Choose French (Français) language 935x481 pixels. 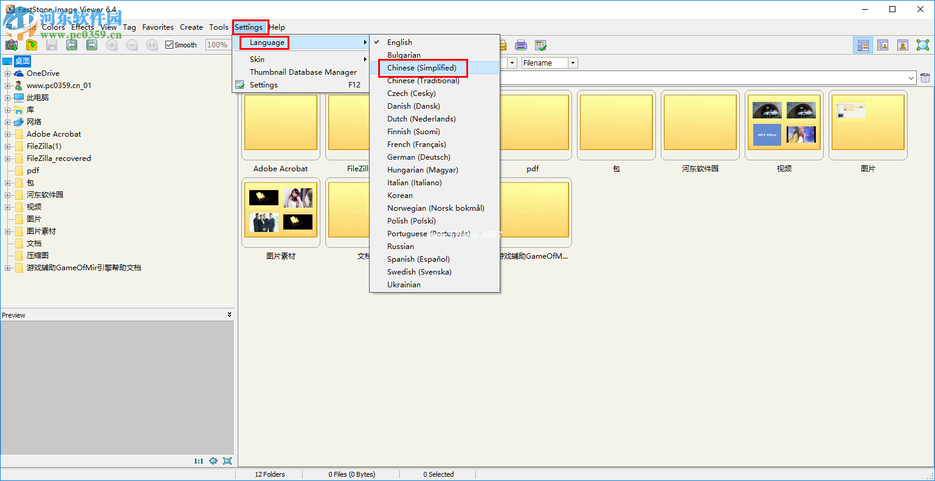pyautogui.click(x=435, y=144)
